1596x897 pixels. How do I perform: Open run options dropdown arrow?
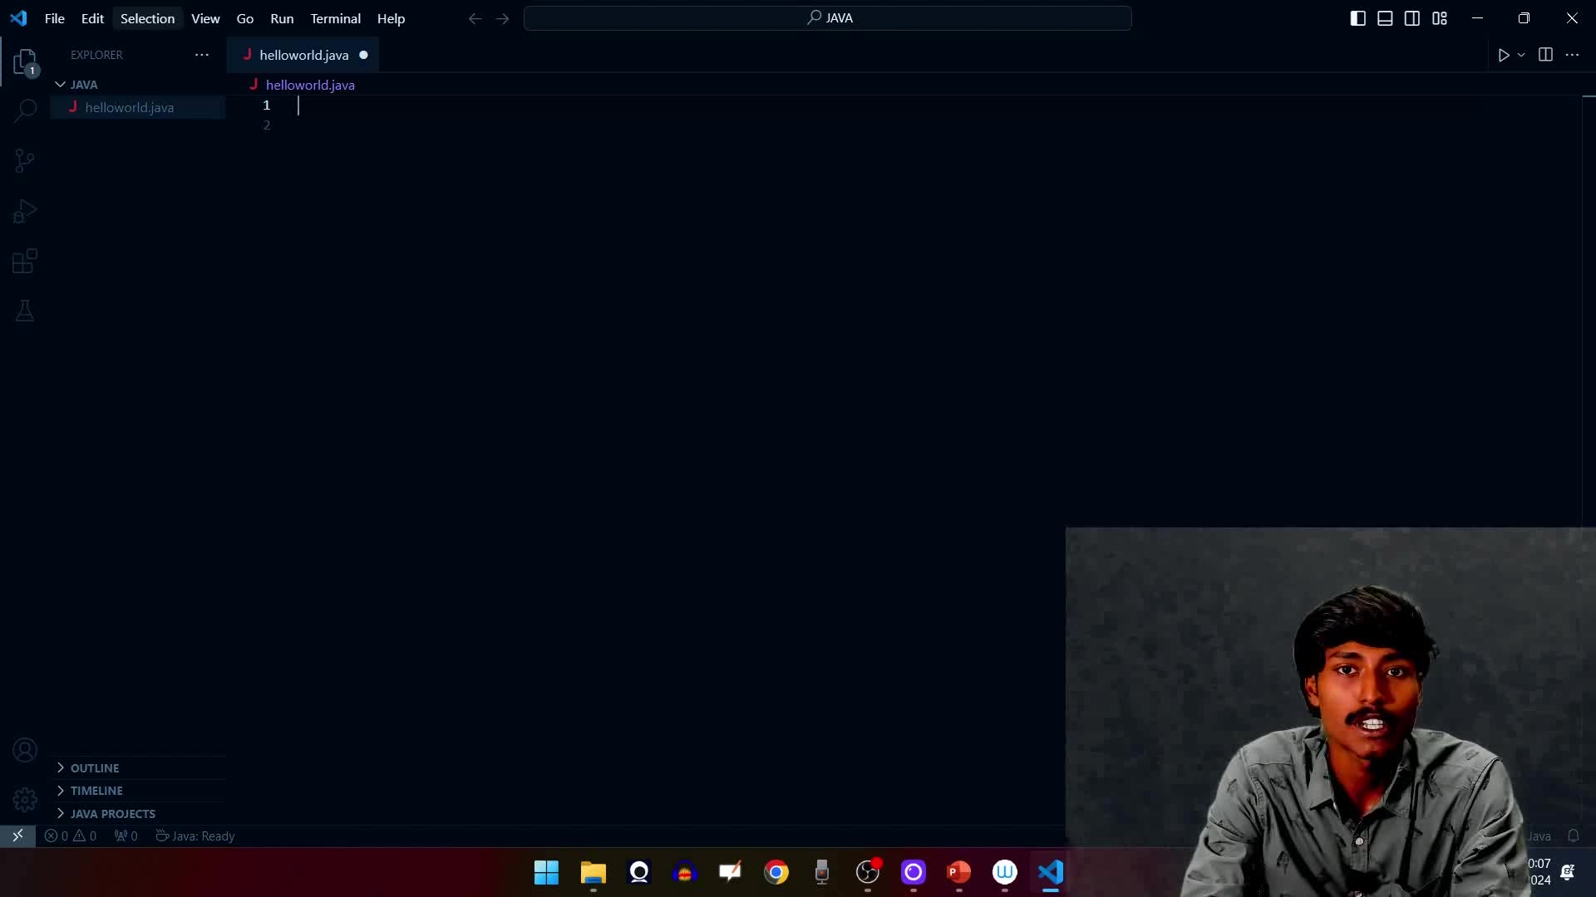click(1521, 55)
